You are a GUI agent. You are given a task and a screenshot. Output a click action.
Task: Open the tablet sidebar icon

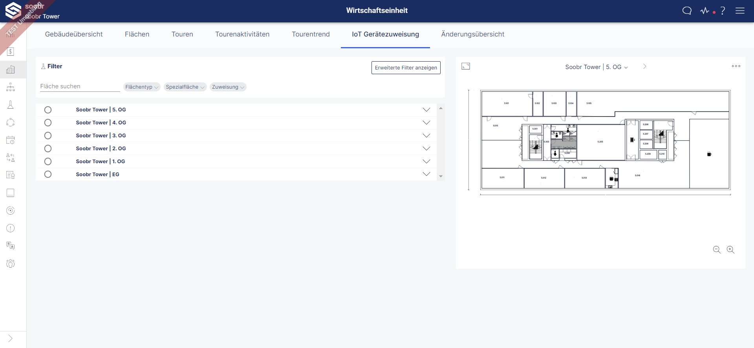pos(11,193)
